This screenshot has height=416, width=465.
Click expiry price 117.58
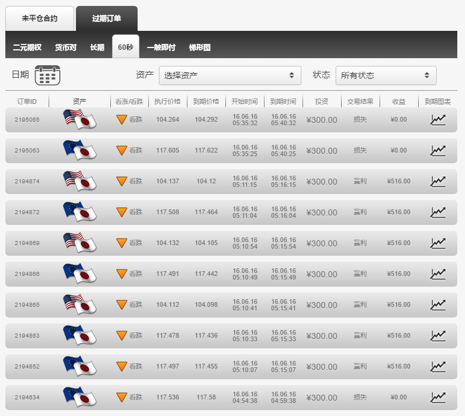(x=206, y=398)
